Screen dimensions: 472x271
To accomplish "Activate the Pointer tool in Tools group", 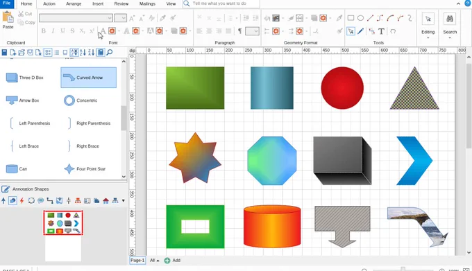I will click(351, 31).
